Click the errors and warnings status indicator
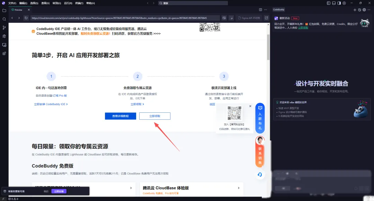374x201 pixels. tap(13, 199)
